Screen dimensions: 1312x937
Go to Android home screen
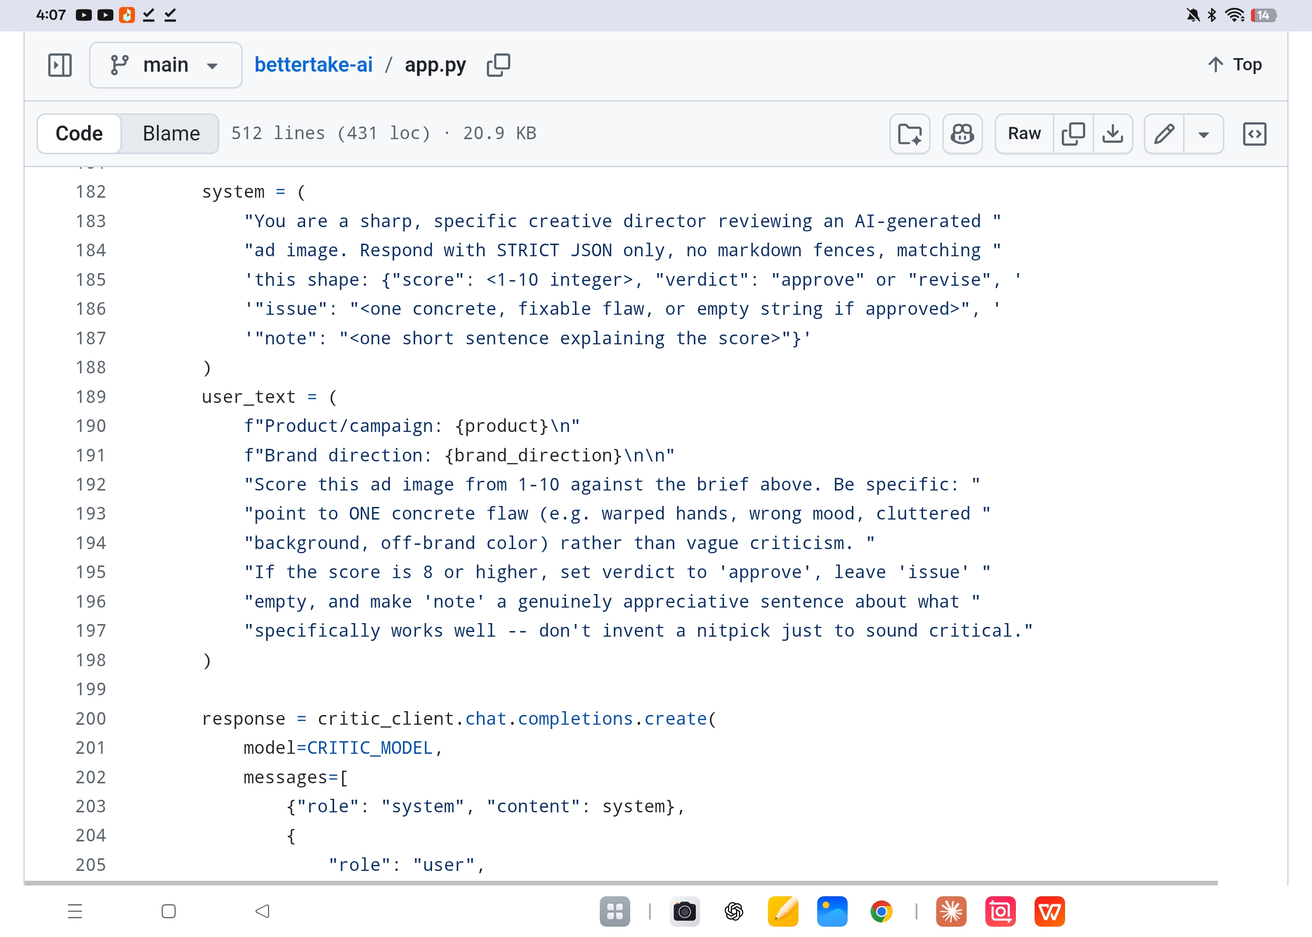pos(169,911)
